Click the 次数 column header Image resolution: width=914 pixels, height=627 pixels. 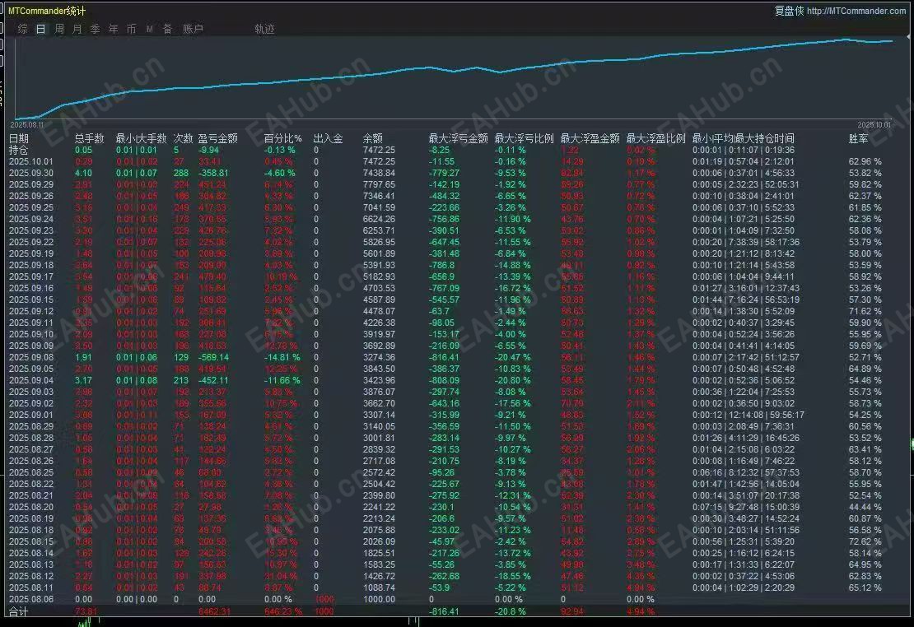tap(183, 139)
